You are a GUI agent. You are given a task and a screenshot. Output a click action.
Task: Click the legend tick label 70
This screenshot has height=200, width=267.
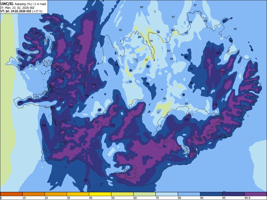[x=157, y=198]
